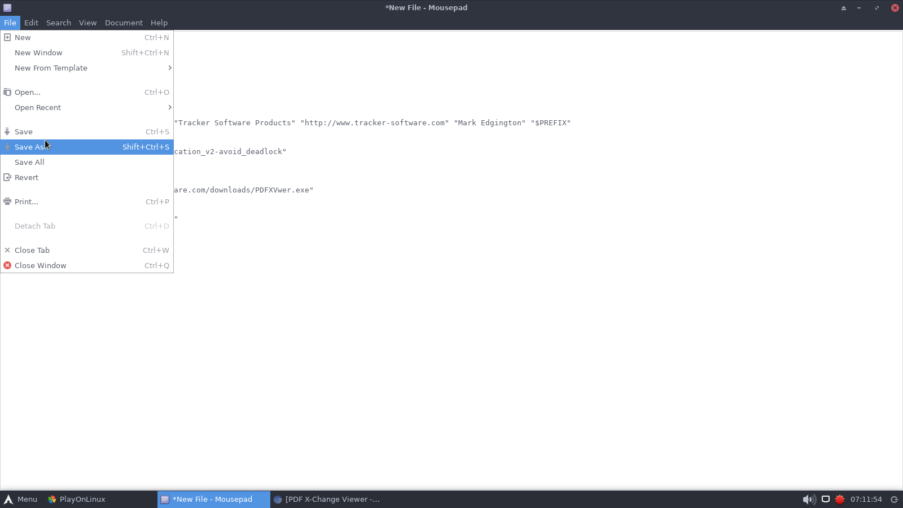Click the text line ending avoid_deadlock
The height and width of the screenshot is (508, 903).
(x=230, y=151)
